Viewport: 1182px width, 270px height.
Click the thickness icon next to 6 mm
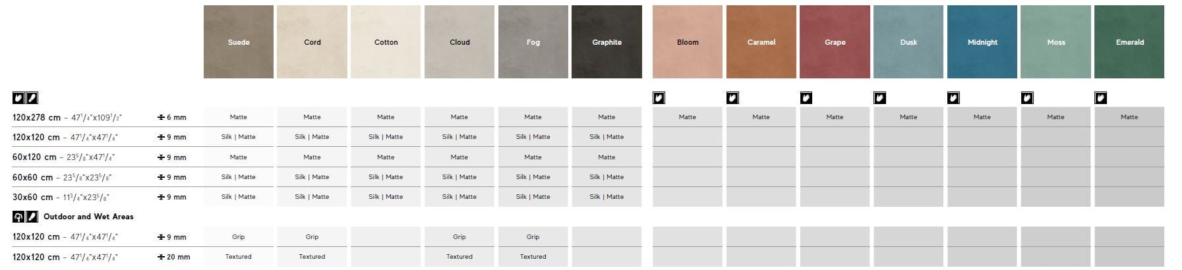click(161, 118)
